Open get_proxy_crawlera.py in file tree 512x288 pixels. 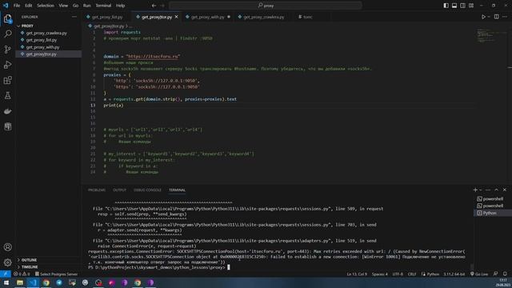(x=46, y=33)
